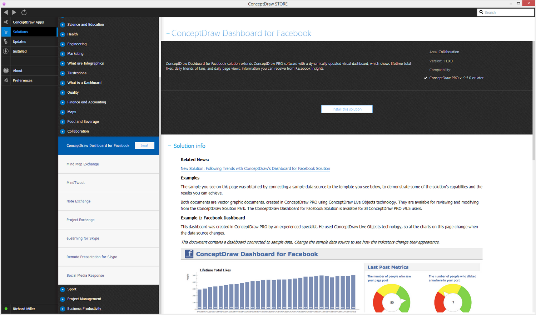
Task: Open the Updates section
Action: [x=29, y=41]
